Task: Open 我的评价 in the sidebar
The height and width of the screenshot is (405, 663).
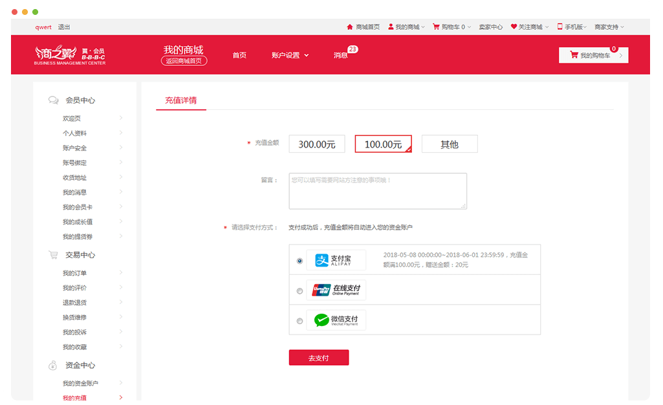Action: coord(75,288)
